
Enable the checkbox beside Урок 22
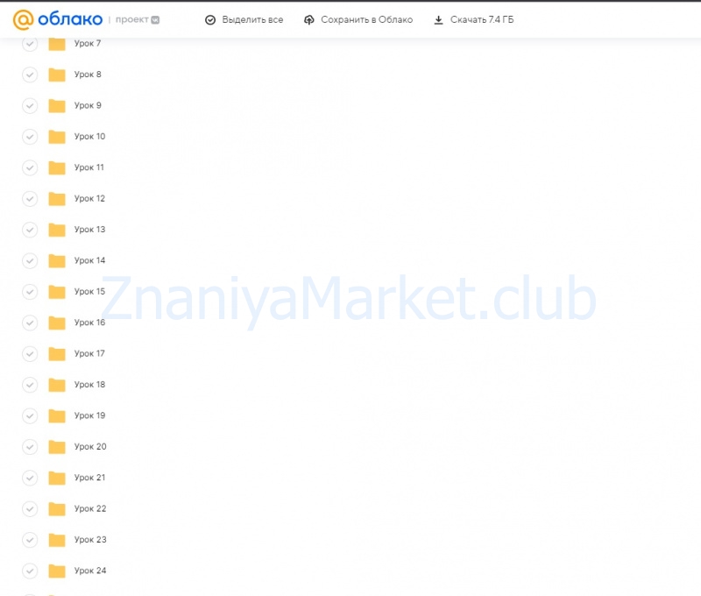pos(30,509)
